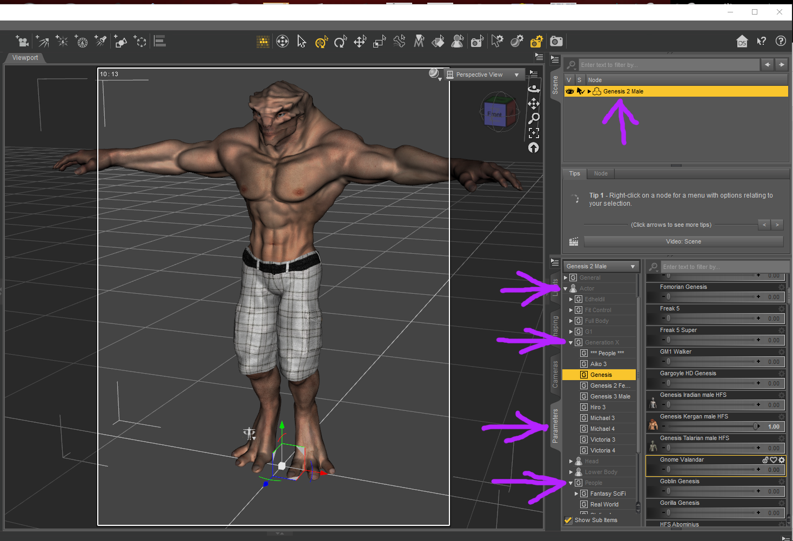Switch to the Node tab
The height and width of the screenshot is (541, 793).
click(x=601, y=173)
